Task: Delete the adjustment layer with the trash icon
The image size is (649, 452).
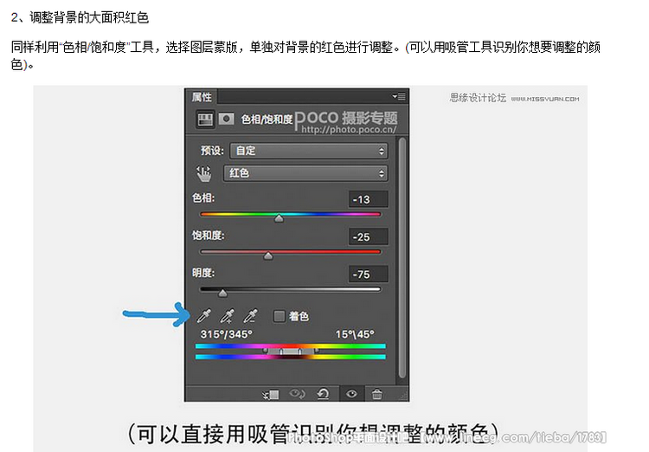Action: pyautogui.click(x=376, y=394)
